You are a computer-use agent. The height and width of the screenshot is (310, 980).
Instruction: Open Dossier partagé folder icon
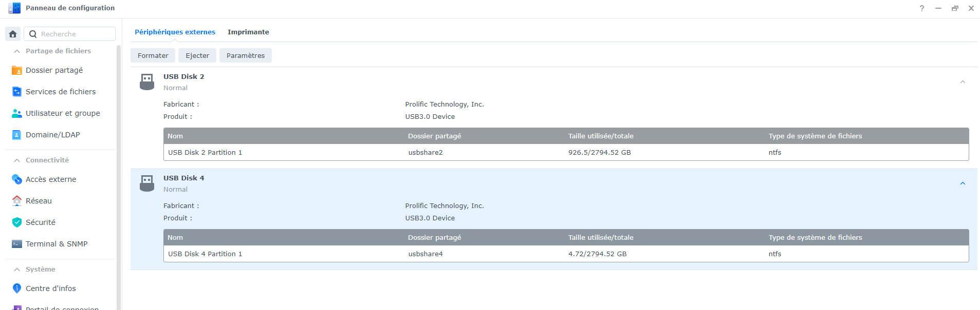17,70
